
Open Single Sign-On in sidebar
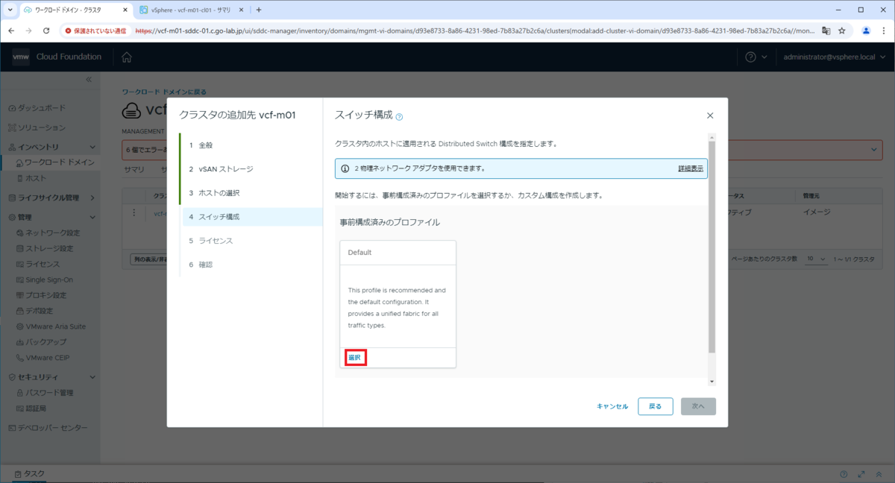[x=44, y=280]
